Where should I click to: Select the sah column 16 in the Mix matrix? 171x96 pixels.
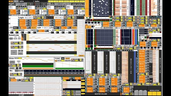coord(79,72)
